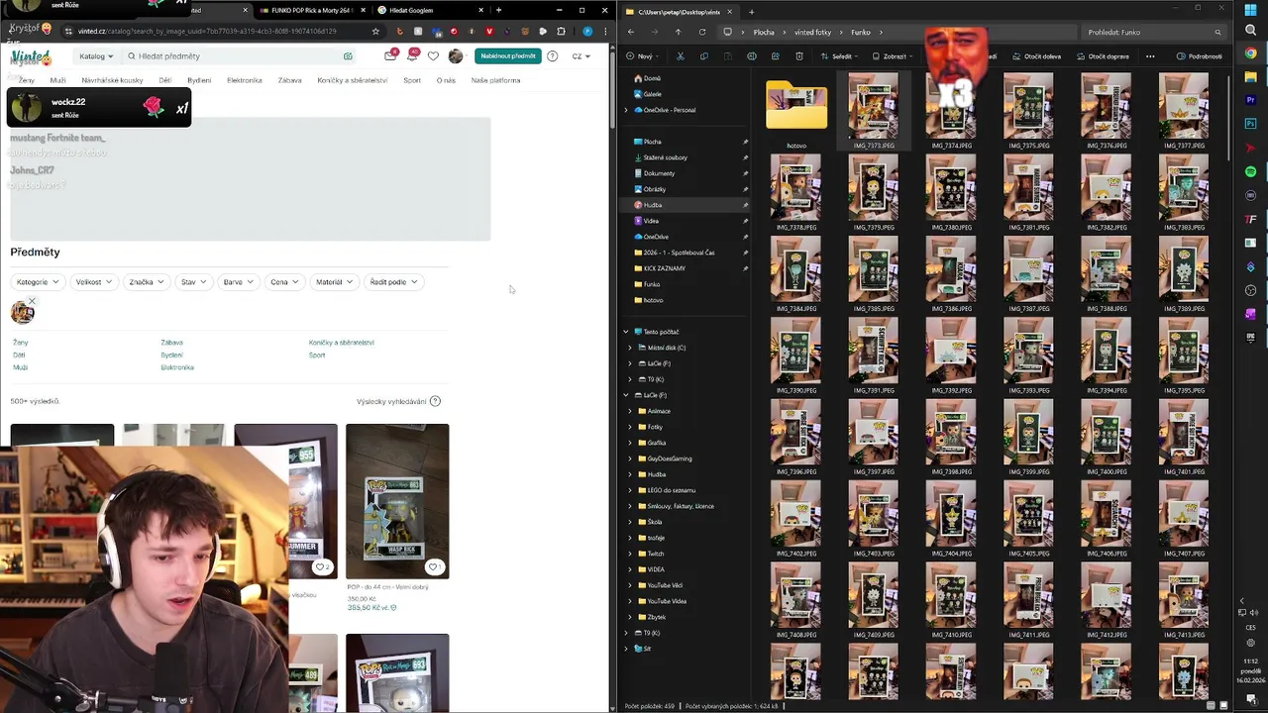Open Vinted favorites heart icon
This screenshot has width=1268, height=713.
(433, 56)
